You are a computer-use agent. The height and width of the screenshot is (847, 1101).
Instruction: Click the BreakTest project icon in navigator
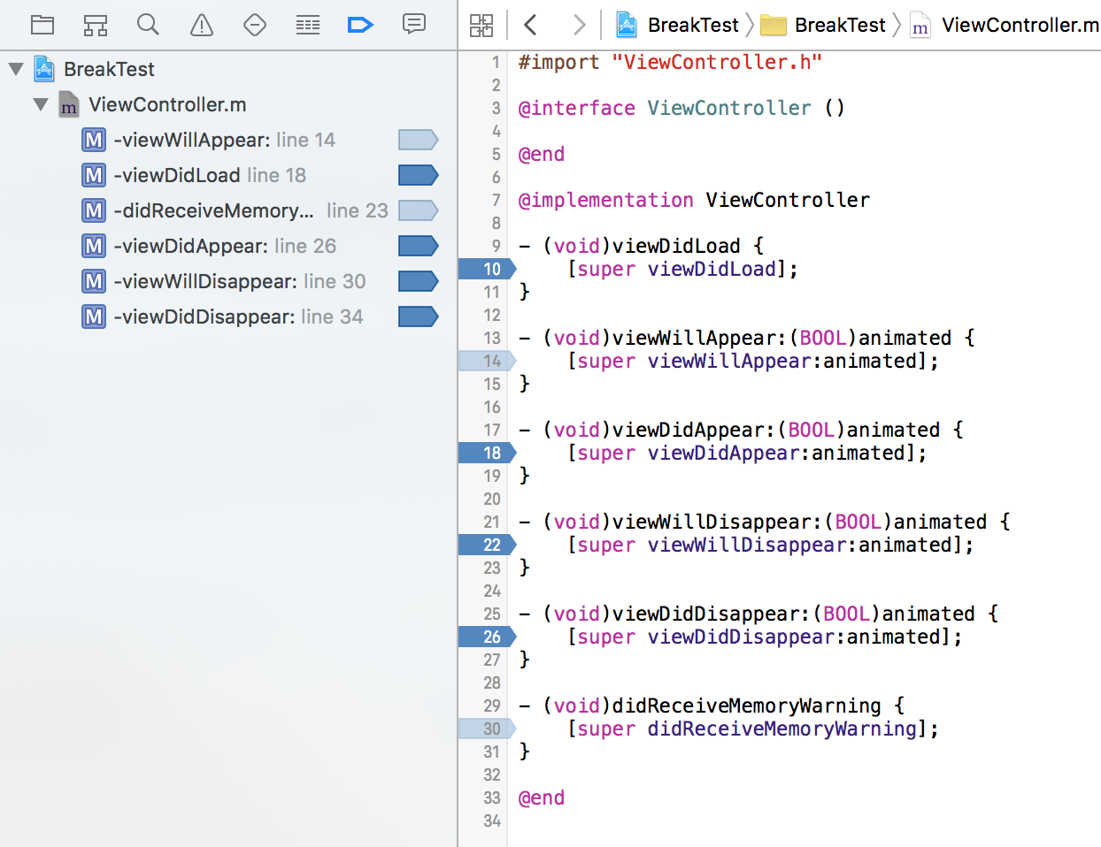click(x=44, y=69)
